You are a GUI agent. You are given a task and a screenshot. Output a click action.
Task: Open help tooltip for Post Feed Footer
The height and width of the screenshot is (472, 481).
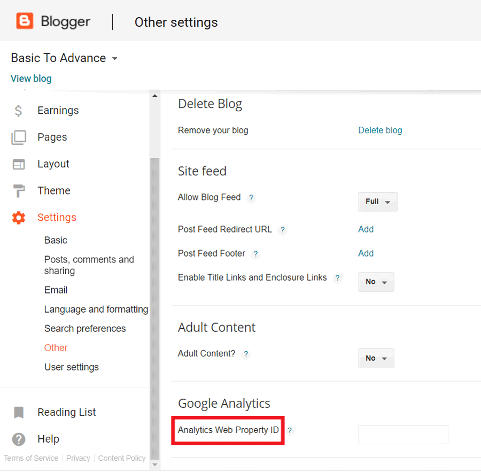point(255,254)
